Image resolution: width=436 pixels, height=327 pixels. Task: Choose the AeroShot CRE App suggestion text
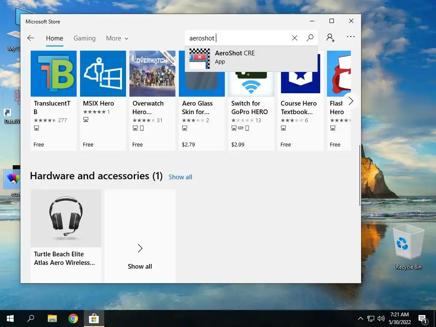[x=235, y=57]
